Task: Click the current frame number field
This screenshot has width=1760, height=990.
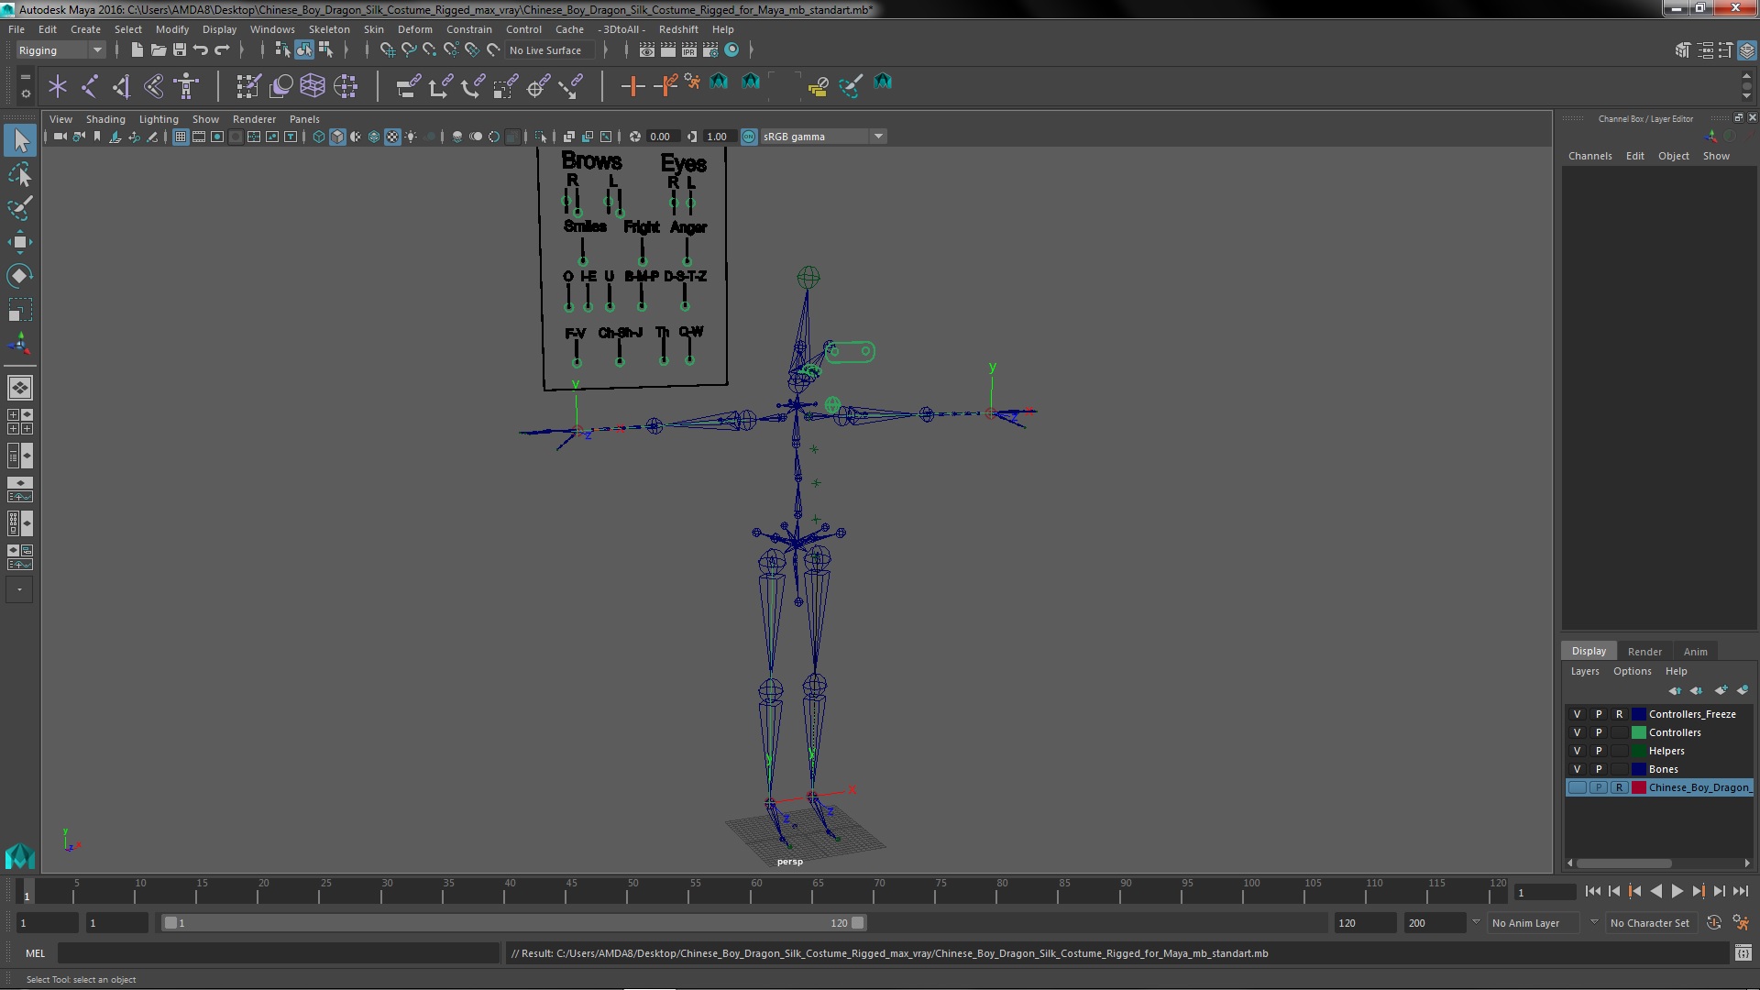Action: click(x=1545, y=892)
